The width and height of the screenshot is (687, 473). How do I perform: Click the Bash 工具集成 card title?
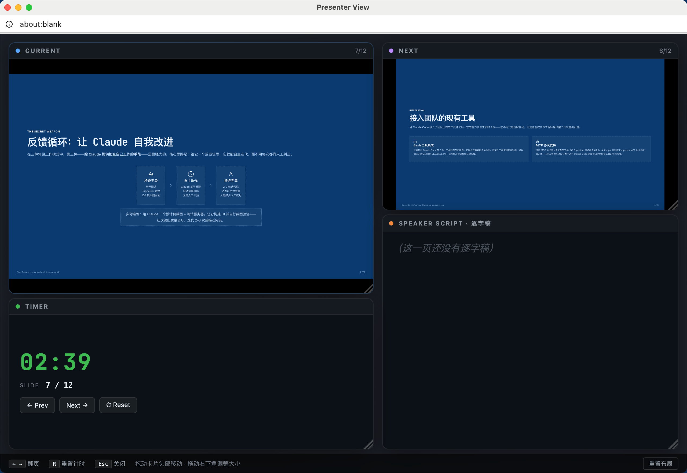pyautogui.click(x=423, y=145)
